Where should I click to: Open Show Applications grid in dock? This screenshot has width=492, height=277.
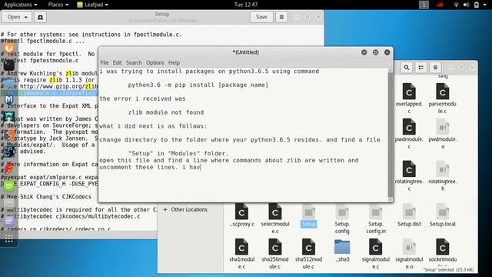8,239
